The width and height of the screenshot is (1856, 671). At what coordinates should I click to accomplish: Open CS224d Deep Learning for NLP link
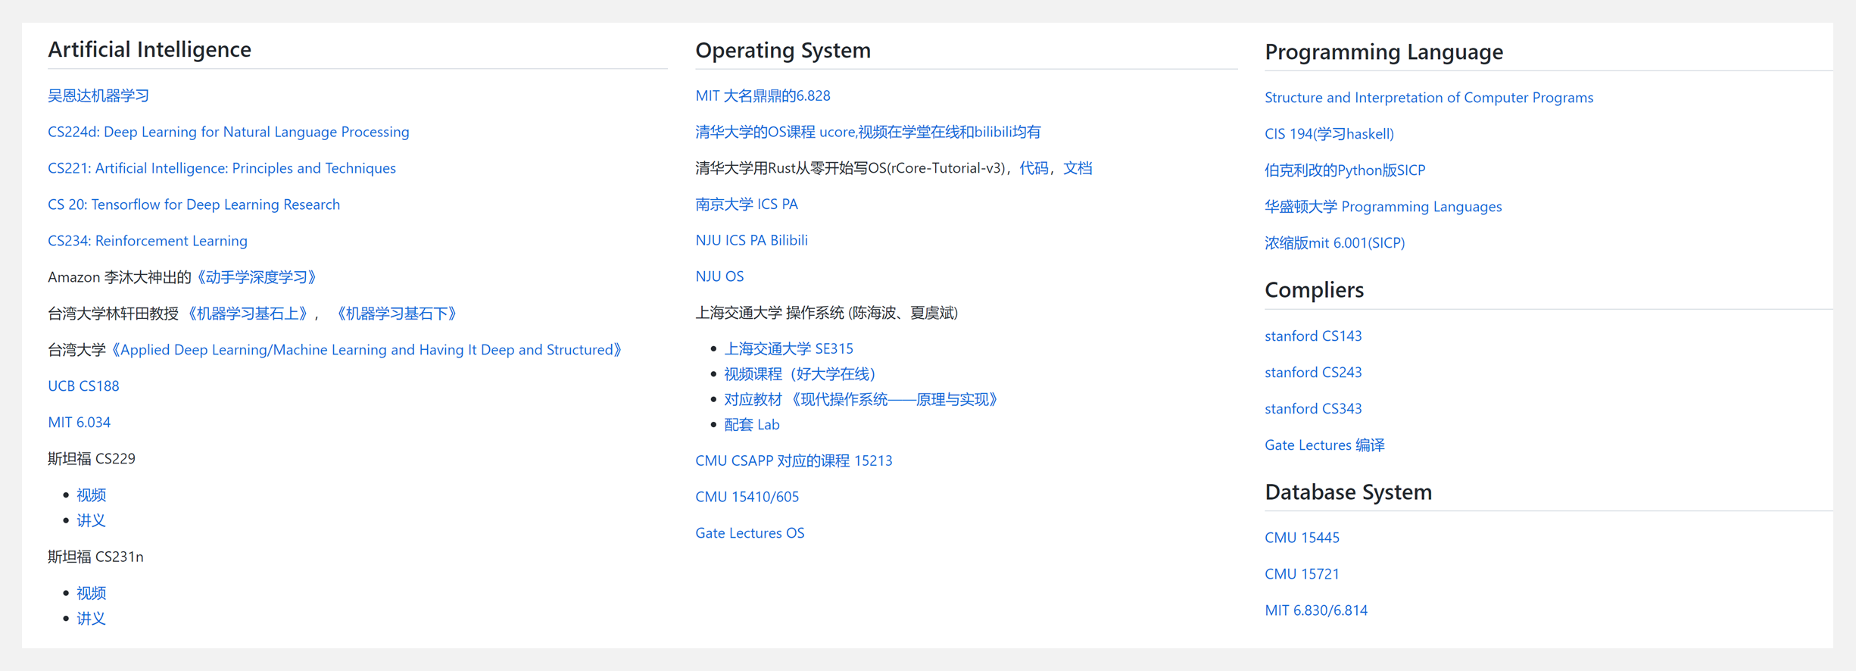click(x=229, y=132)
